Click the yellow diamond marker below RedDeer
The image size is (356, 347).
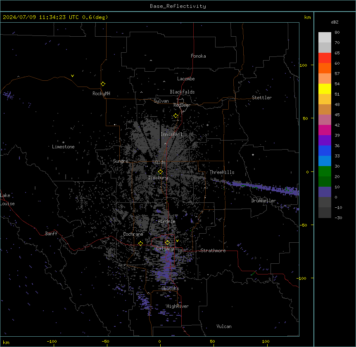[x=176, y=116]
